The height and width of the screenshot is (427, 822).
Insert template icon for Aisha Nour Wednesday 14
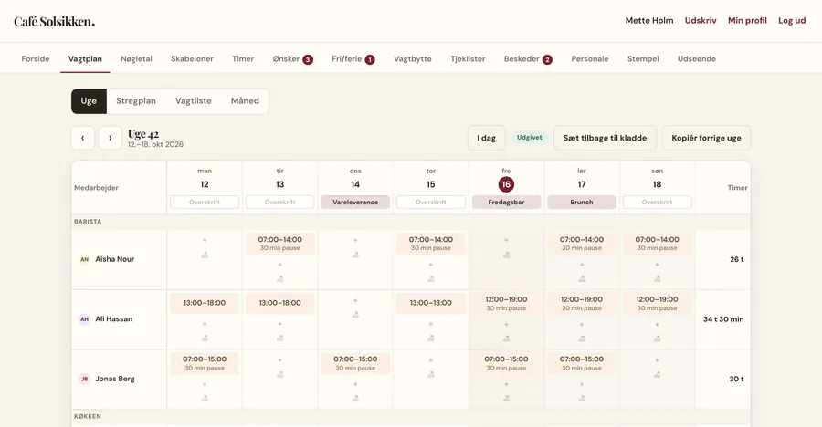pyautogui.click(x=355, y=255)
